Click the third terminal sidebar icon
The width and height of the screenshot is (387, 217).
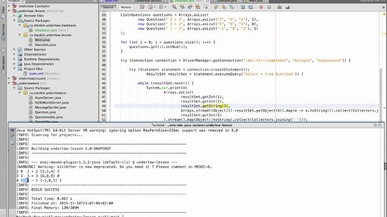[x=12, y=143]
